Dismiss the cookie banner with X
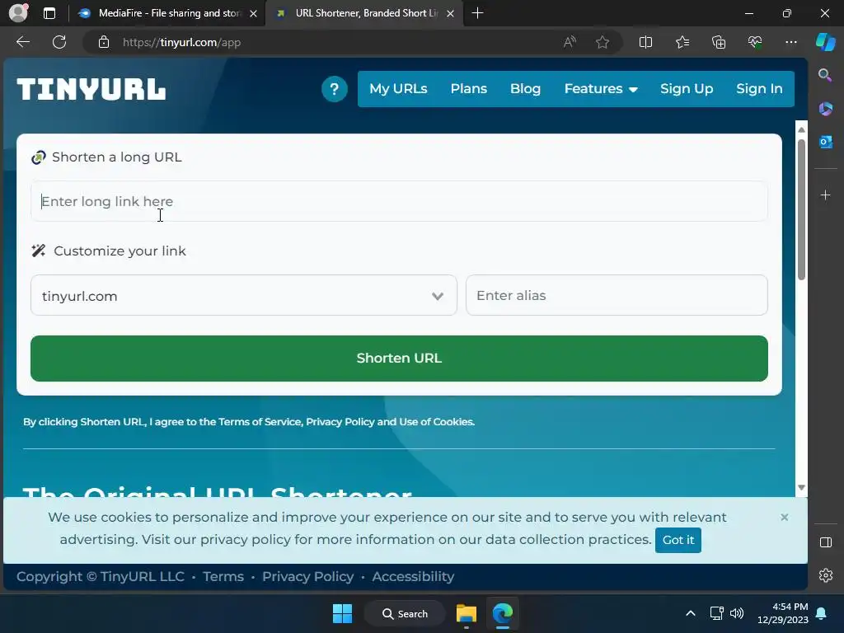This screenshot has width=844, height=633. [x=785, y=518]
